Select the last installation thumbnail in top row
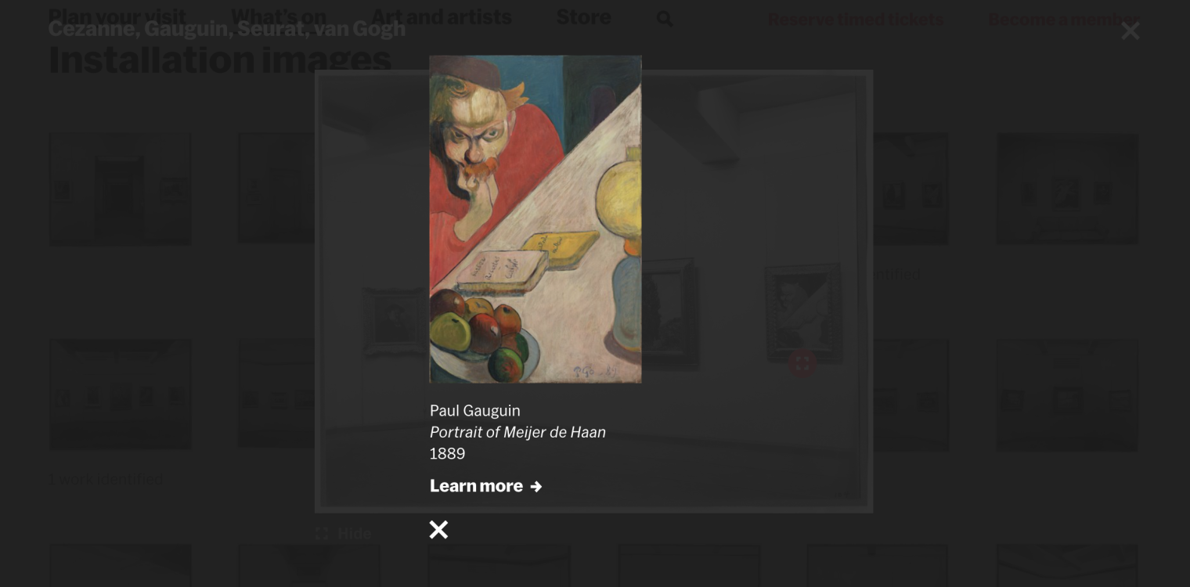 pos(1067,189)
